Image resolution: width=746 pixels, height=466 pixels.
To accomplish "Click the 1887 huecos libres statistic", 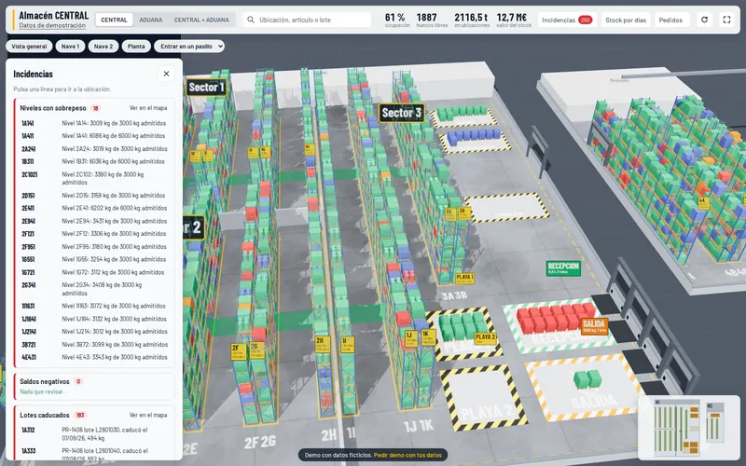I will (432, 20).
